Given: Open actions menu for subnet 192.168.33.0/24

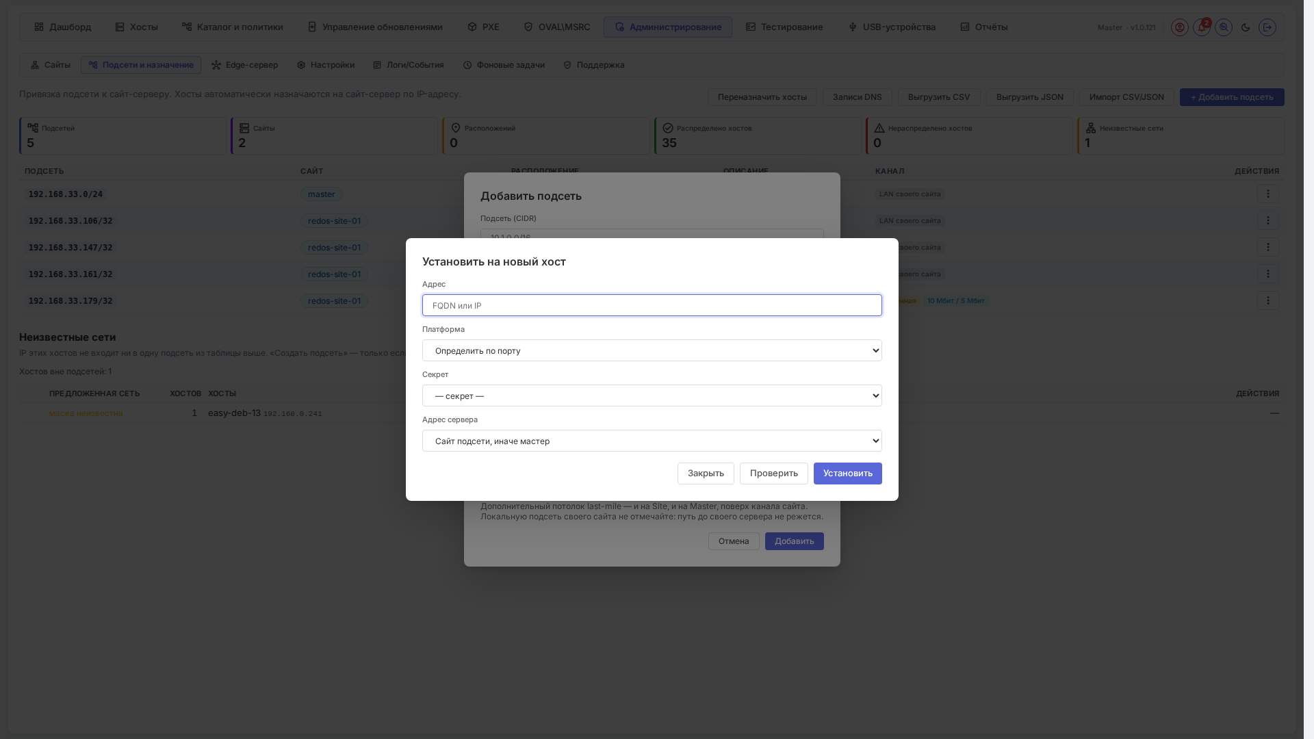Looking at the screenshot, I should (1267, 194).
